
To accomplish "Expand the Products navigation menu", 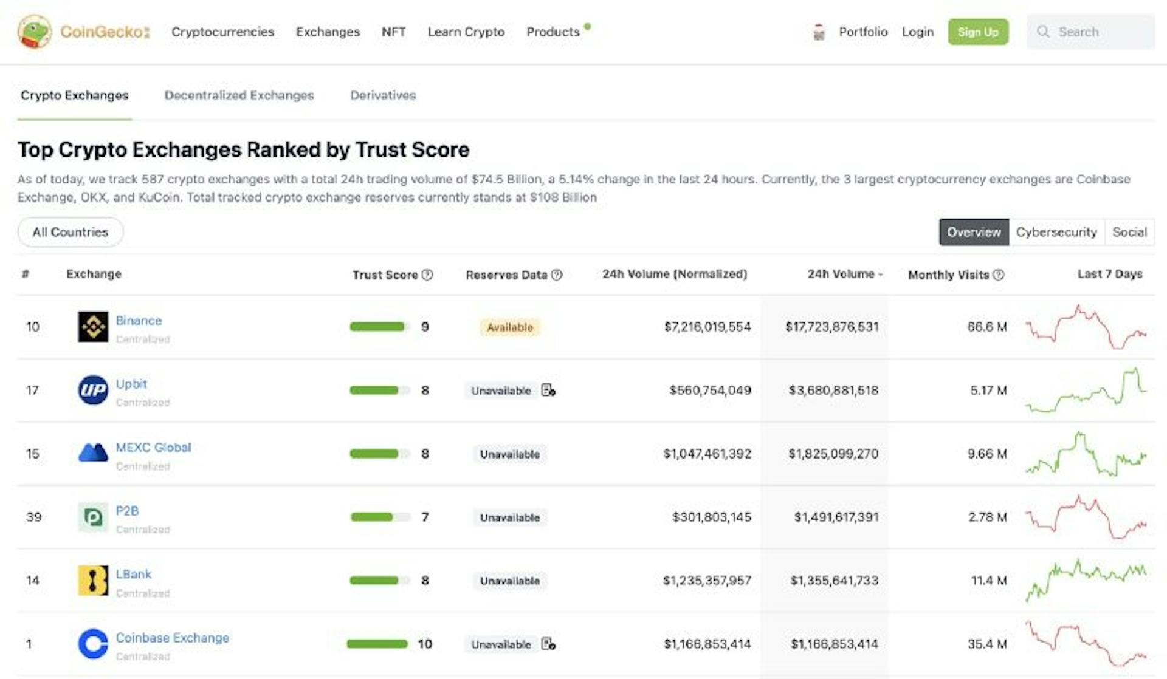I will [x=553, y=32].
